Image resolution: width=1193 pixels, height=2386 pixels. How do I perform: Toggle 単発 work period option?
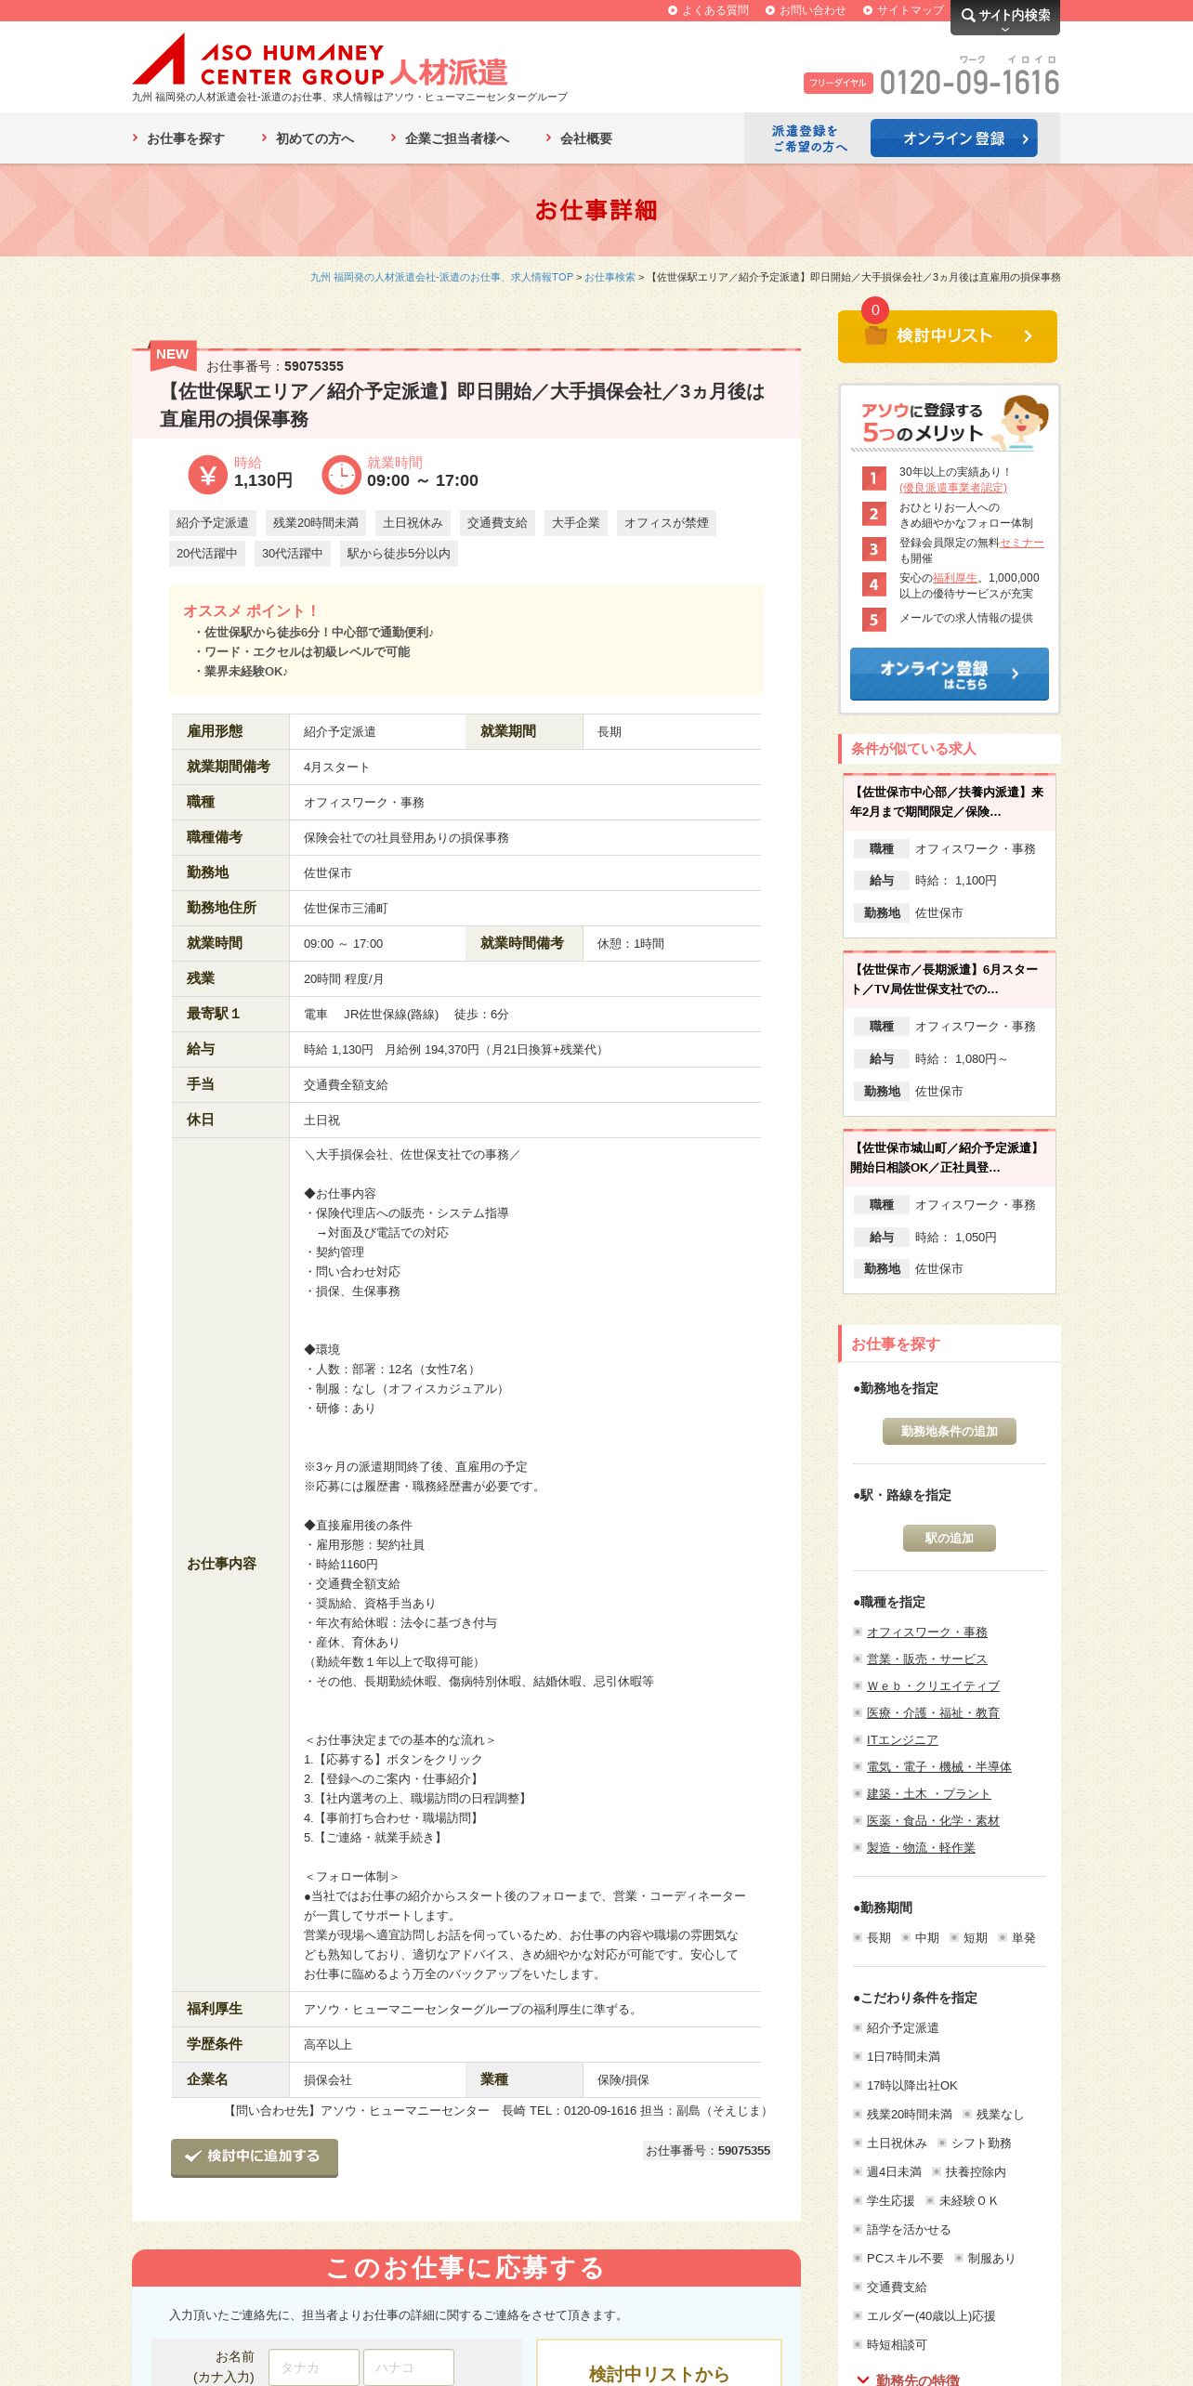[1017, 1937]
